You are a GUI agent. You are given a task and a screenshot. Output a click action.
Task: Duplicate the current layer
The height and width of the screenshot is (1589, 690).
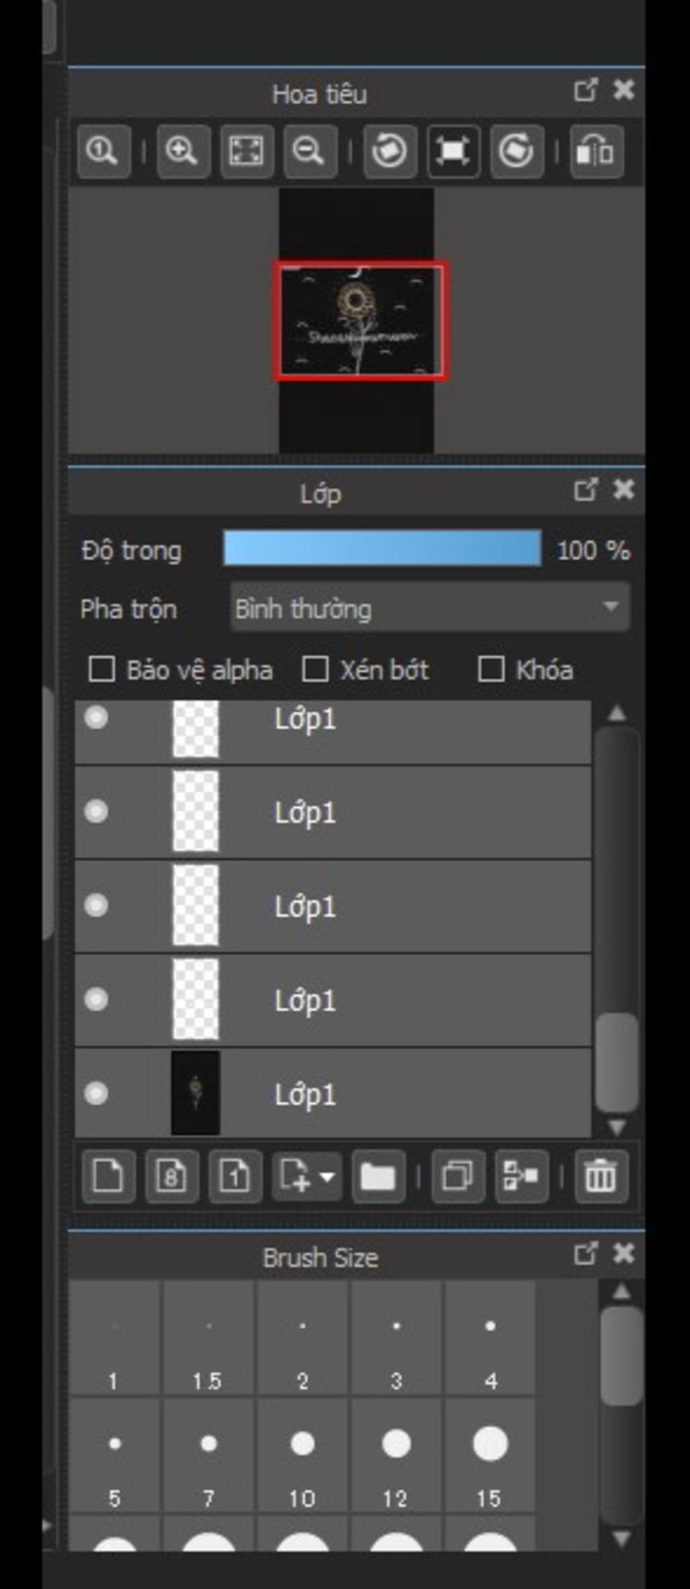pos(458,1177)
